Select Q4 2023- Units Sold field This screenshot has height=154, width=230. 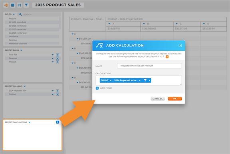coord(32,33)
